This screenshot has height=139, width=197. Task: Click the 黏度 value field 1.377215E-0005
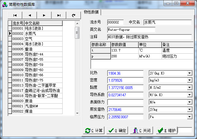[x=125, y=87]
